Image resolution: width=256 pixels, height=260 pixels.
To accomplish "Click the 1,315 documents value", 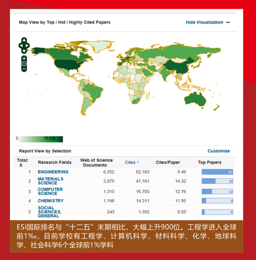I will [x=109, y=191].
